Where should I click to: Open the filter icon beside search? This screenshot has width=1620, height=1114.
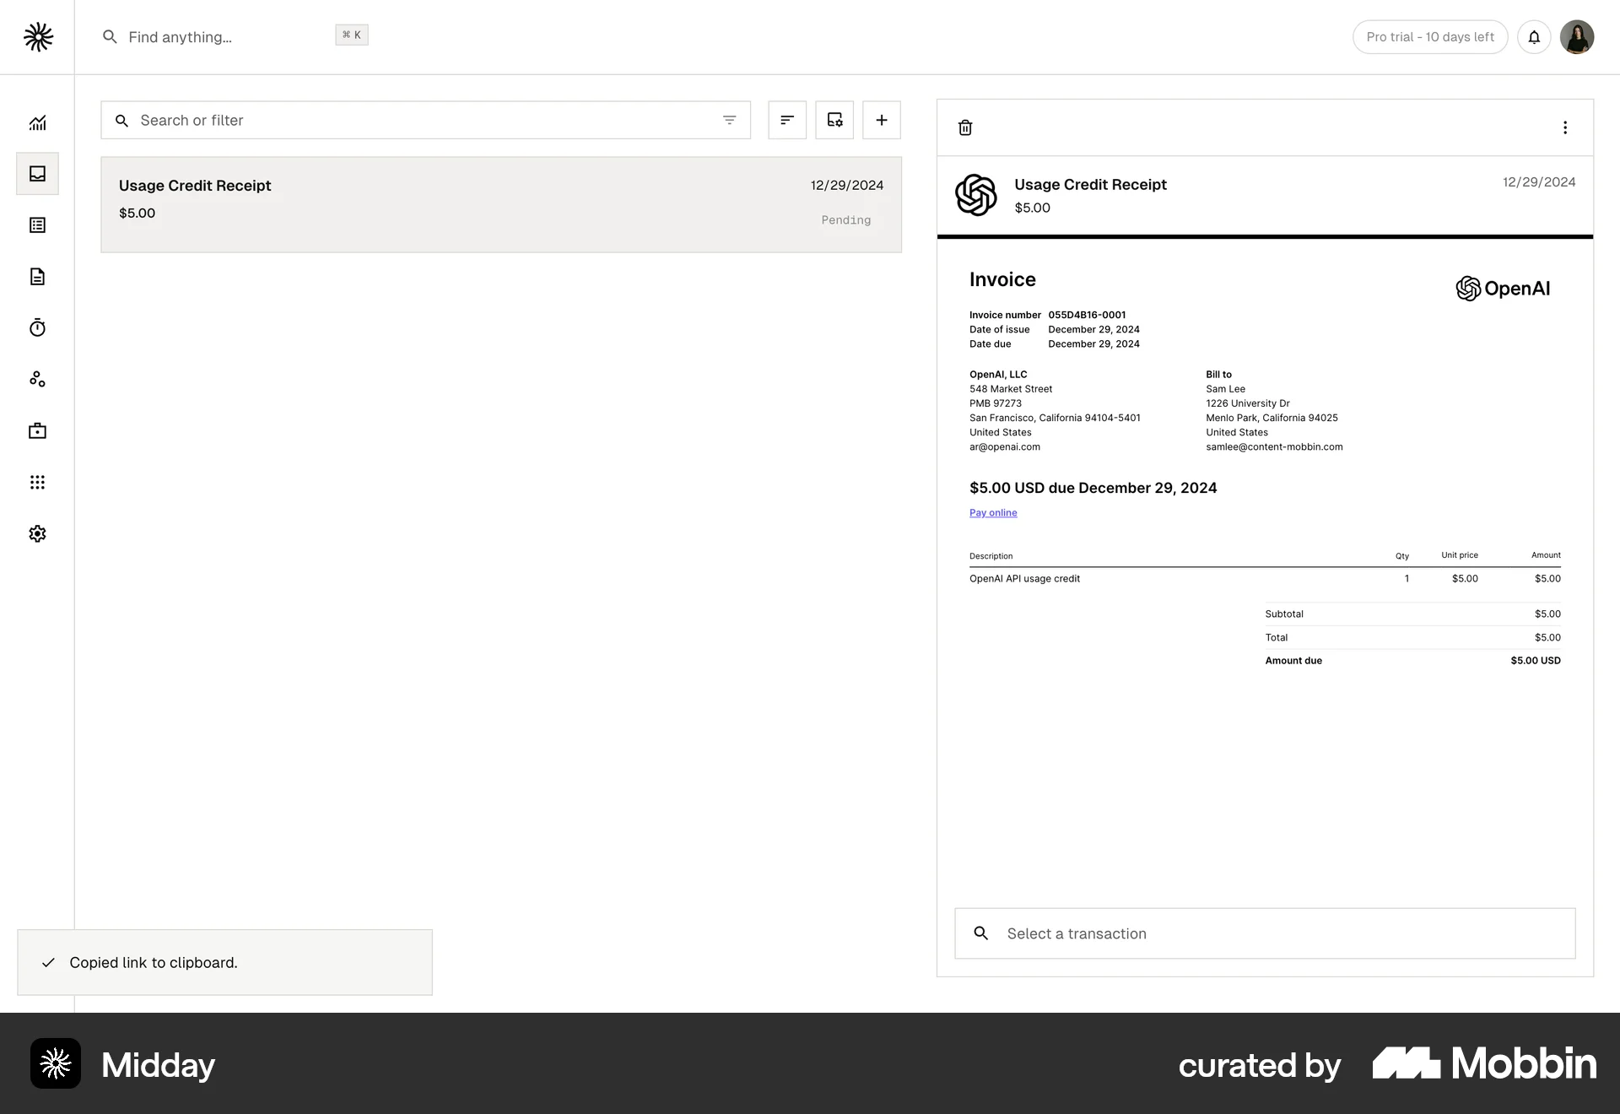729,120
